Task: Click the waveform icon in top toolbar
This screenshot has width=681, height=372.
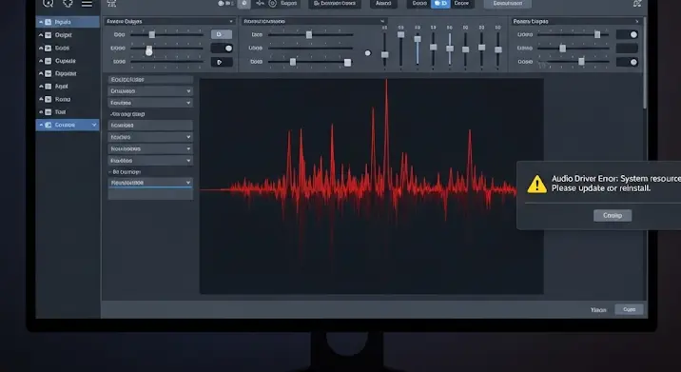Action: pos(261,3)
